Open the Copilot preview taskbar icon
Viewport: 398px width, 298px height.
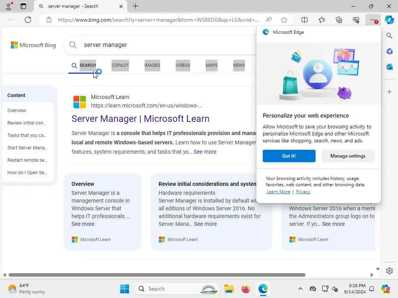(386, 289)
